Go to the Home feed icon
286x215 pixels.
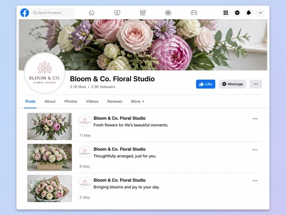click(92, 13)
